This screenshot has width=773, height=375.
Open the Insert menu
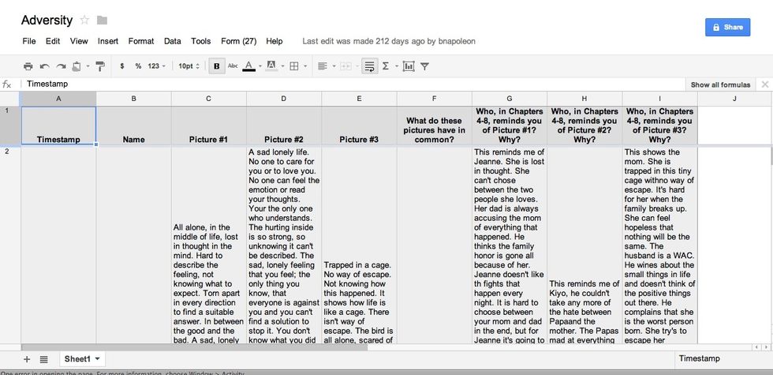pyautogui.click(x=108, y=41)
